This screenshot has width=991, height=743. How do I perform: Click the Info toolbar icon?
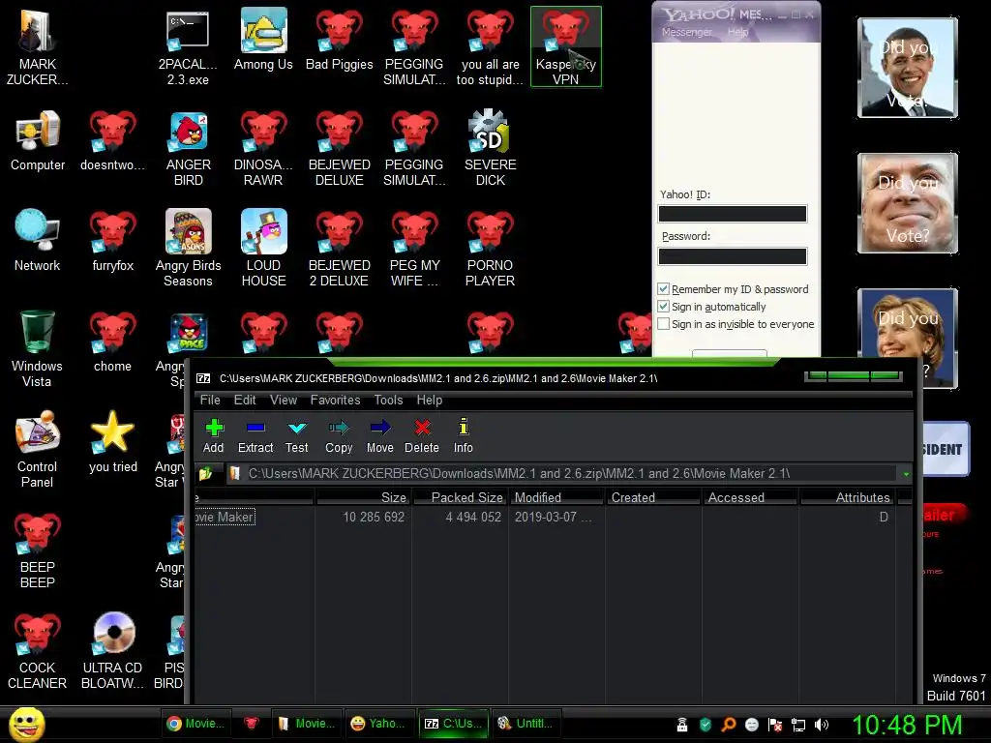click(x=464, y=436)
